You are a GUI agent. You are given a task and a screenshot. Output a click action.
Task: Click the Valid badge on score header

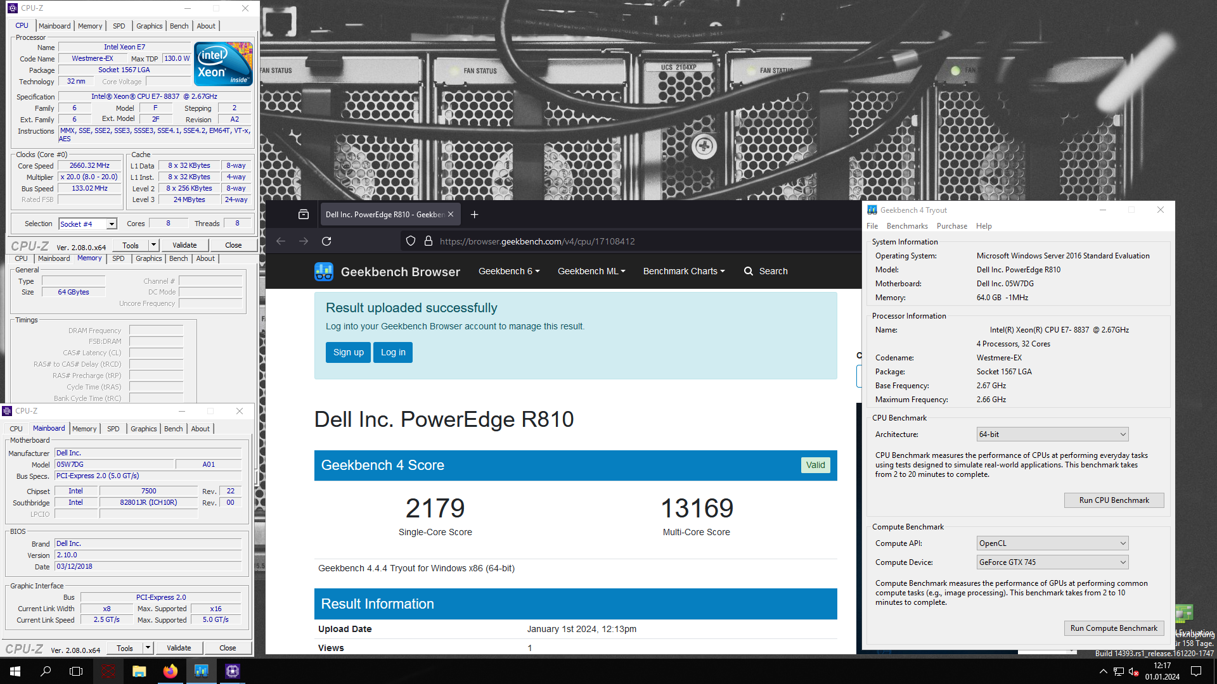coord(815,465)
